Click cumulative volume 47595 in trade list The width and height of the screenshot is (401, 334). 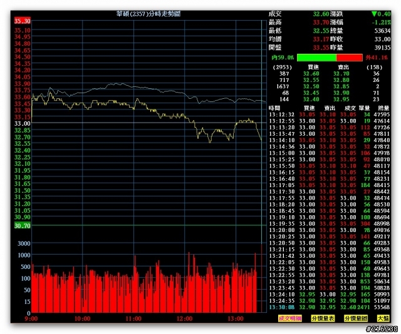(x=382, y=114)
